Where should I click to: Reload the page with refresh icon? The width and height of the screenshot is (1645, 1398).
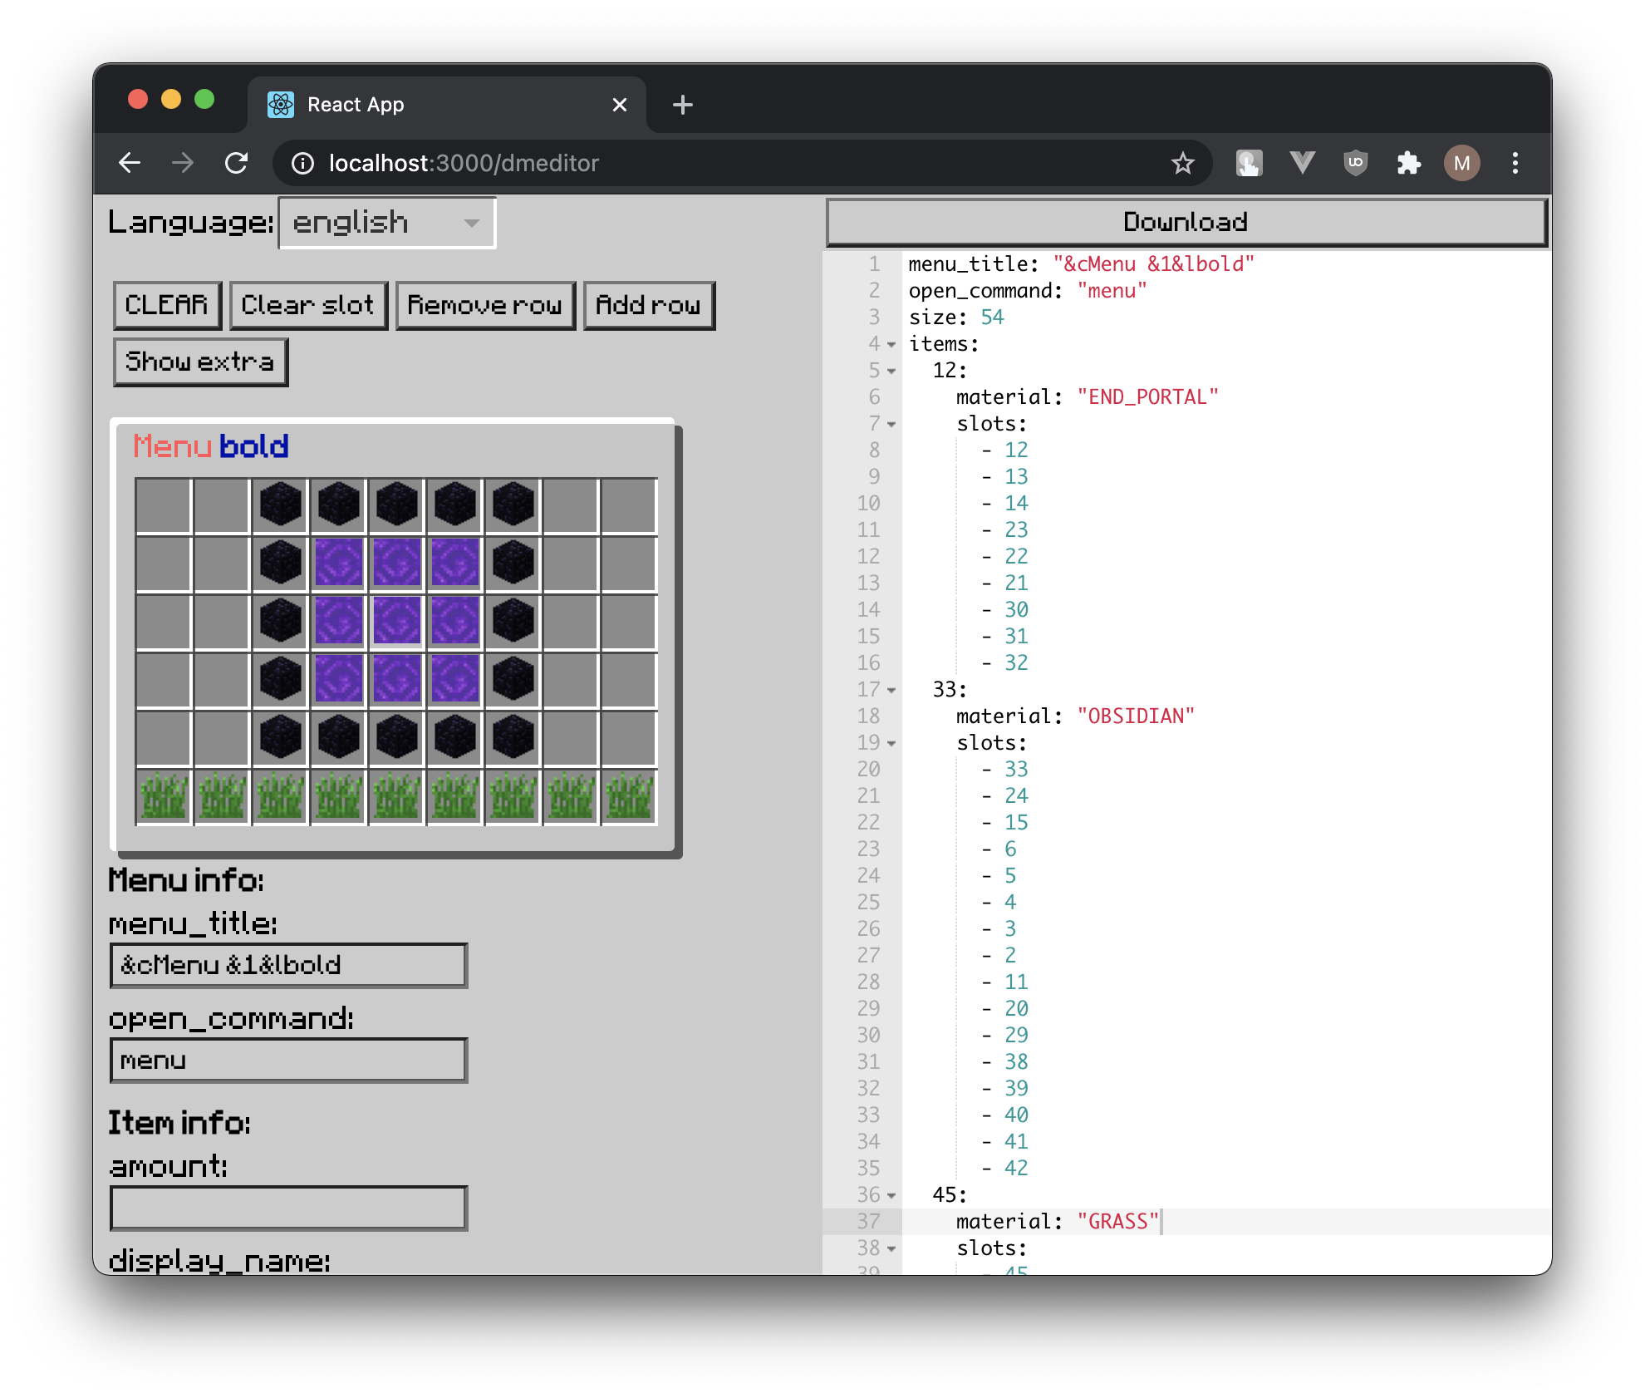237,163
